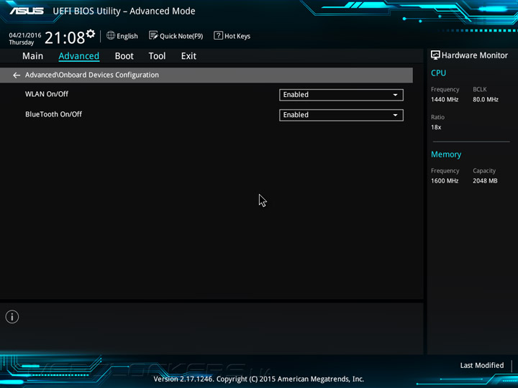Select the WLAN On/Off label
This screenshot has width=518, height=388.
[x=47, y=94]
